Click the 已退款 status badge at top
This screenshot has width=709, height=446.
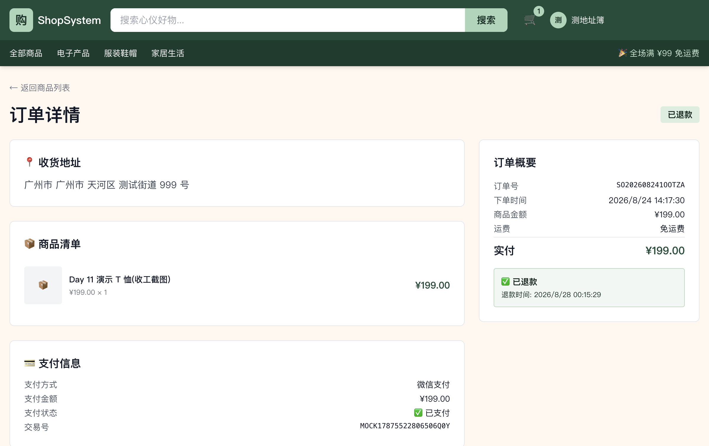click(680, 115)
